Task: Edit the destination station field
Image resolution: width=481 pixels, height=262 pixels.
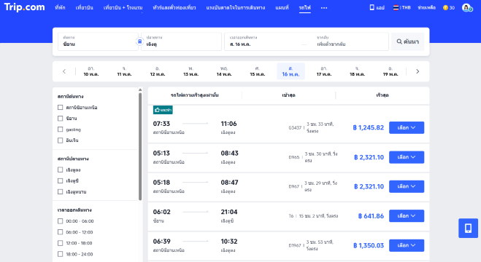Action: coord(181,41)
